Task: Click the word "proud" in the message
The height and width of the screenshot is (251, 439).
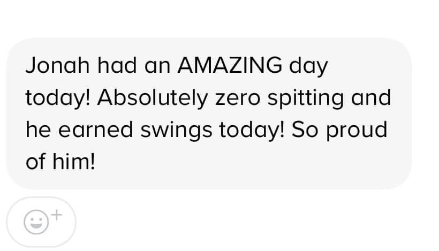Action: (x=357, y=131)
